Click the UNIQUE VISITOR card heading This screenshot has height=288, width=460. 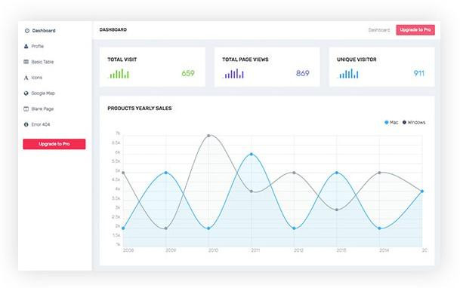tap(357, 60)
